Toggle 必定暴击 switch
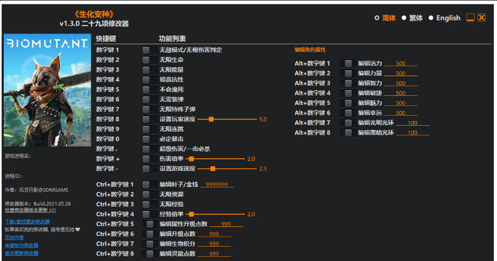Image resolution: width=497 pixels, height=261 pixels. coord(149,139)
